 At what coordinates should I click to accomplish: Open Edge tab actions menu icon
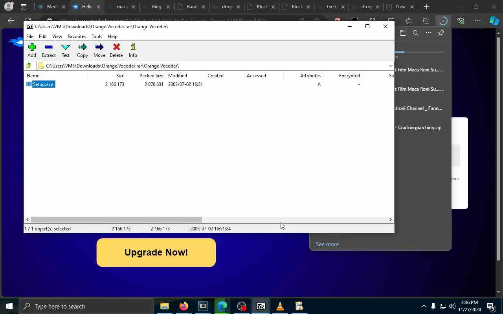click(x=24, y=7)
